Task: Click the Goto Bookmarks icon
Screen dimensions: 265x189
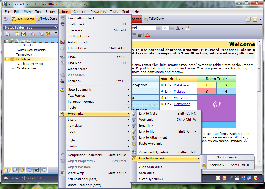Action: point(62,90)
